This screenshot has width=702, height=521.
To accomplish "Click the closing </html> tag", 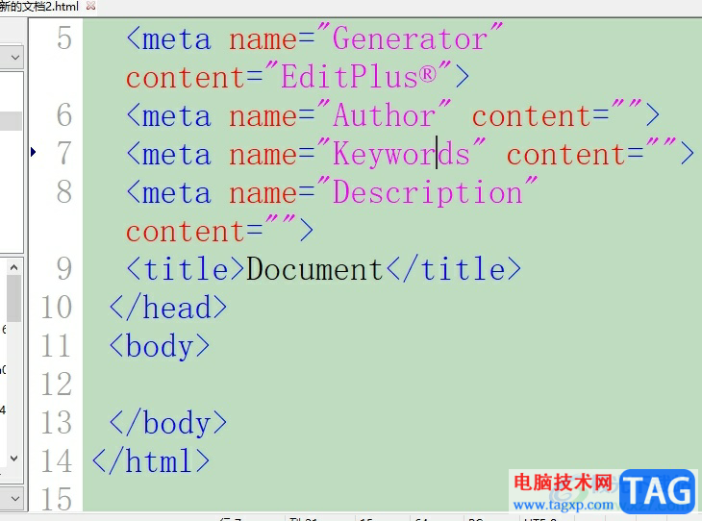I will click(x=151, y=461).
